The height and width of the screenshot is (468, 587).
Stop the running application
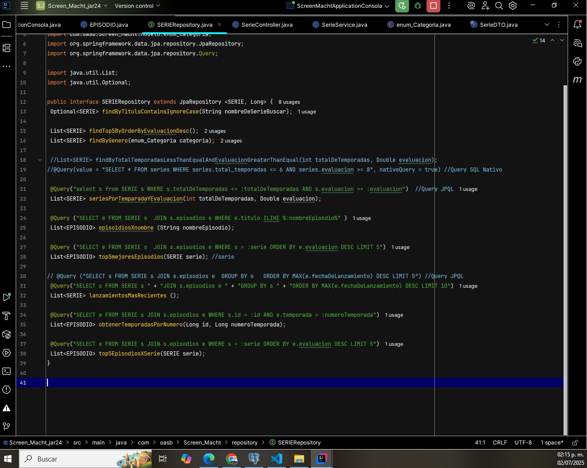coord(433,6)
